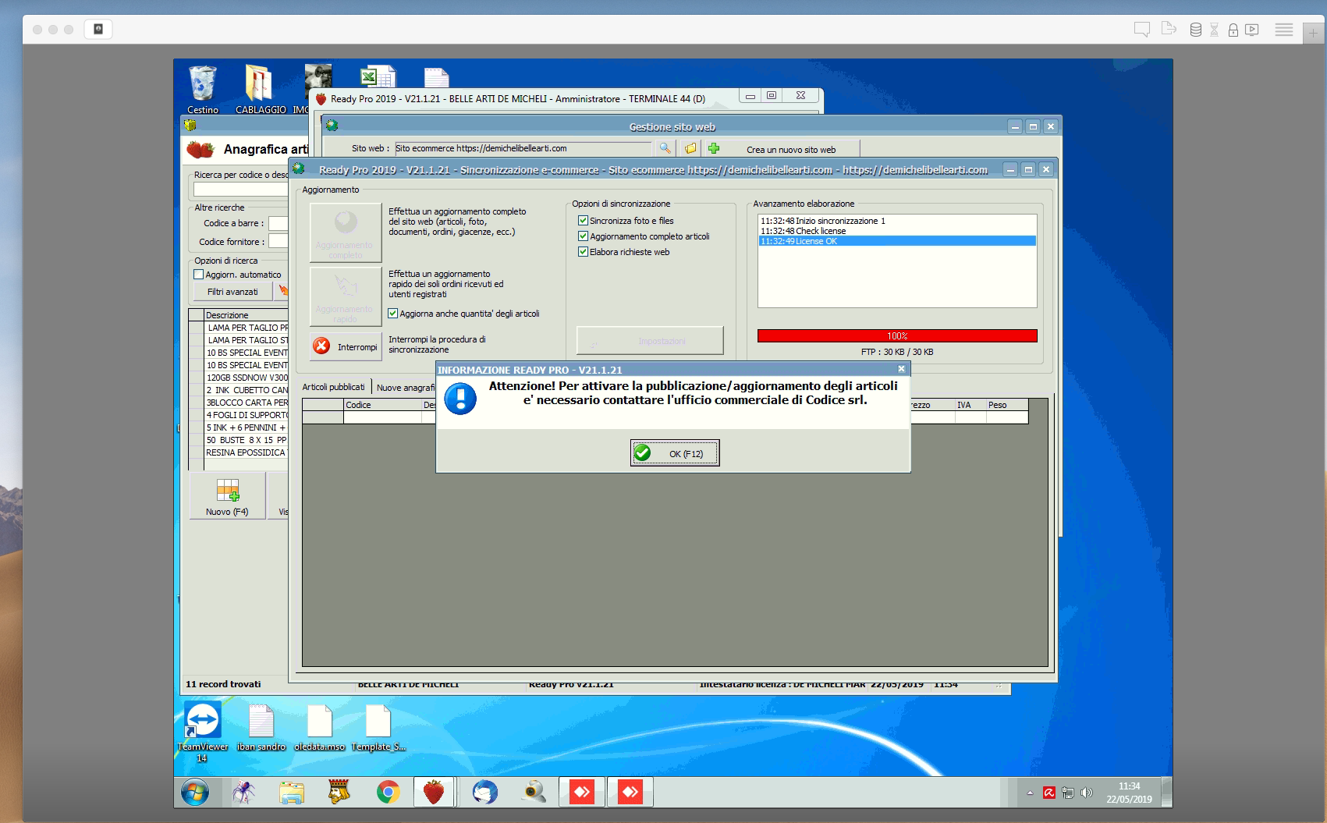
Task: Click the Aggiornamento completo button
Action: tap(346, 232)
